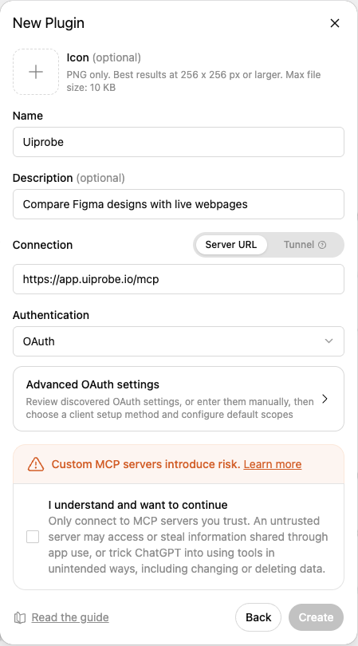Switch to the Tunnel connection tab
Screen dimensions: 358x646
tap(305, 245)
